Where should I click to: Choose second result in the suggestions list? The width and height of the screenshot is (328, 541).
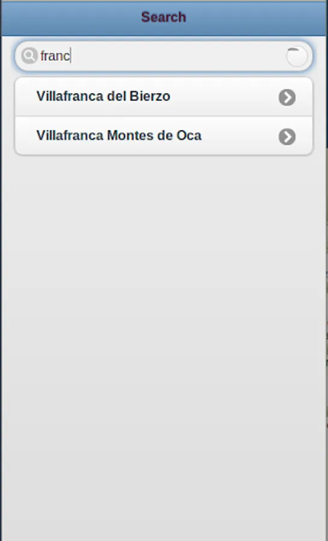[x=164, y=136]
